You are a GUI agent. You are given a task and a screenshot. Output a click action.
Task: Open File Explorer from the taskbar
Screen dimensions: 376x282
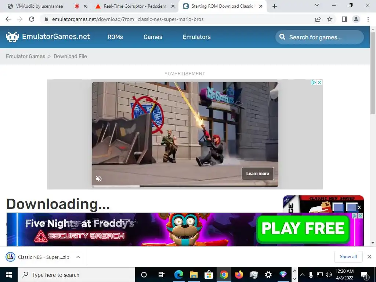(194, 275)
